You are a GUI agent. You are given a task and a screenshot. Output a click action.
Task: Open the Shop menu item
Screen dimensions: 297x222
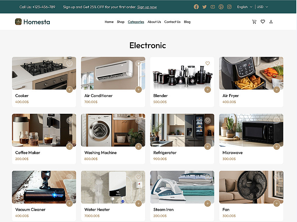click(121, 22)
